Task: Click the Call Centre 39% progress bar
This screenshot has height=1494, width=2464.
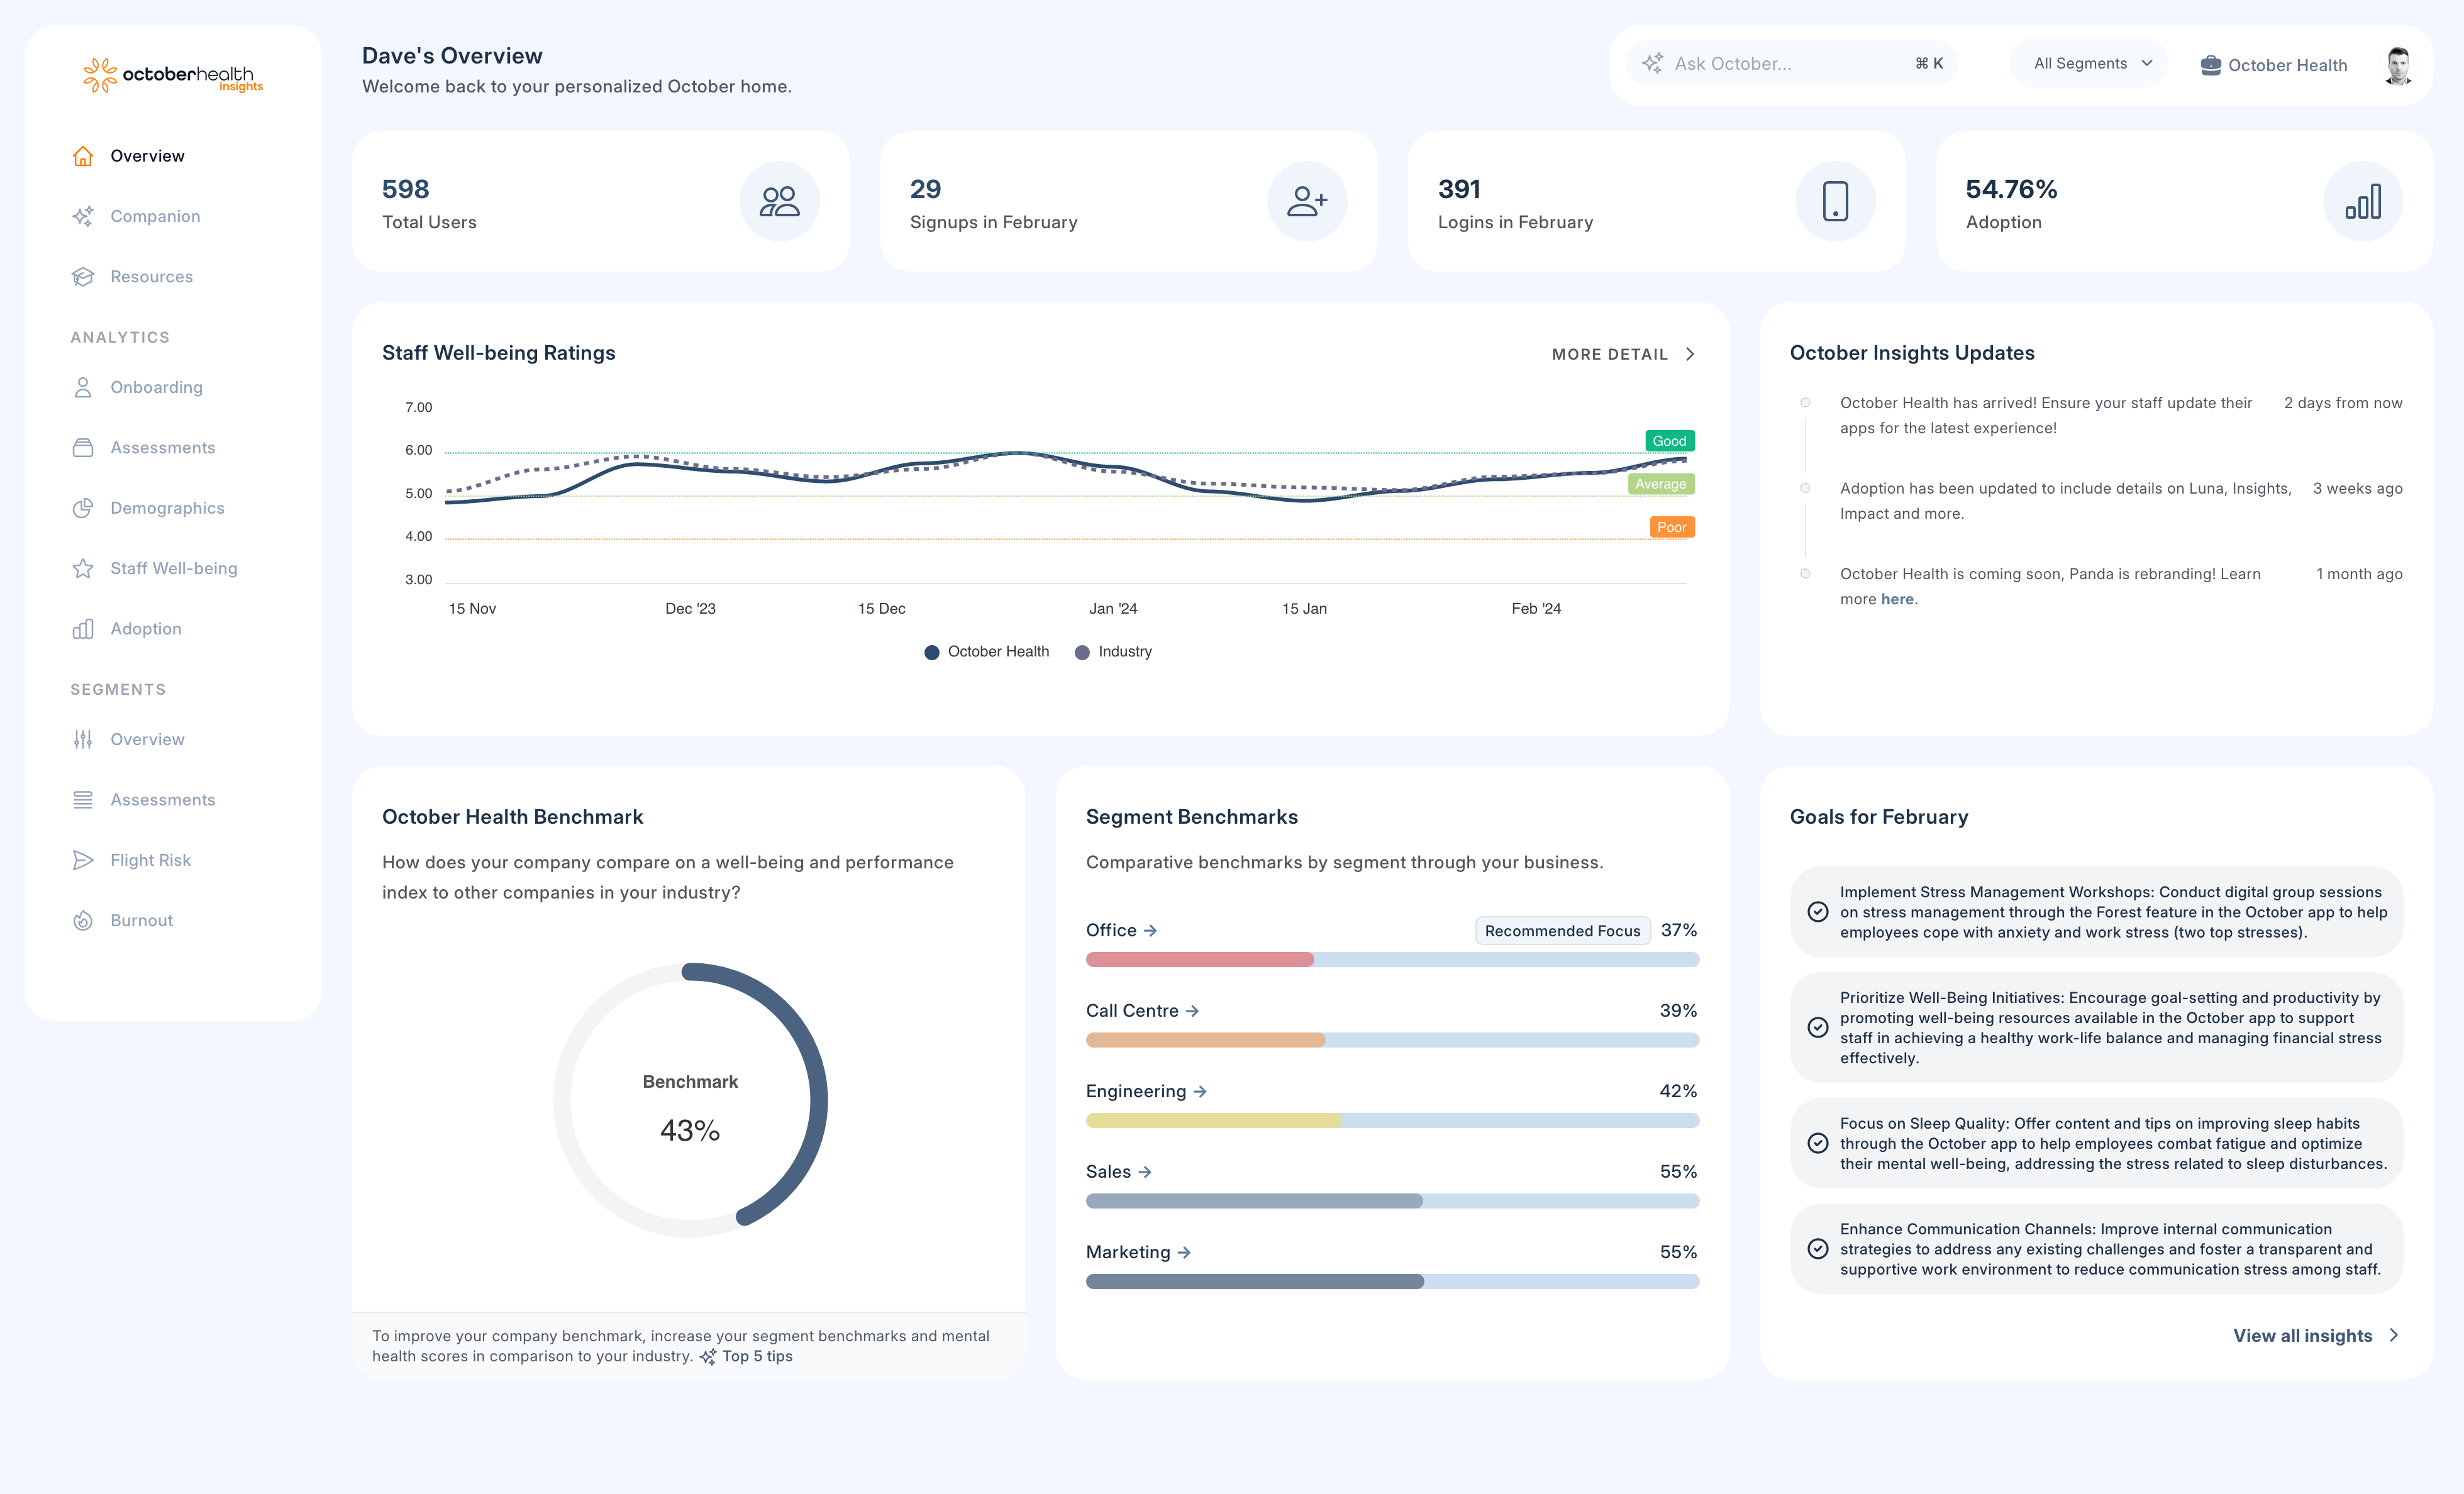Action: click(1392, 1040)
